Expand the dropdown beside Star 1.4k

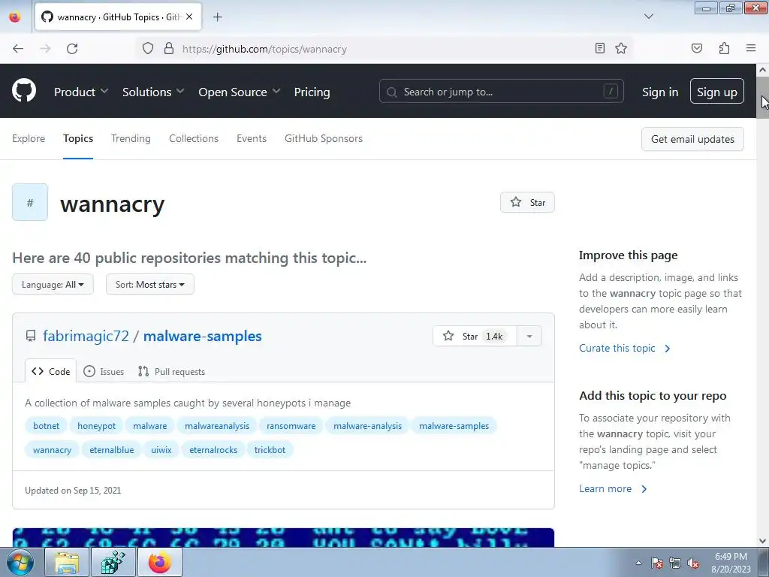[529, 336]
